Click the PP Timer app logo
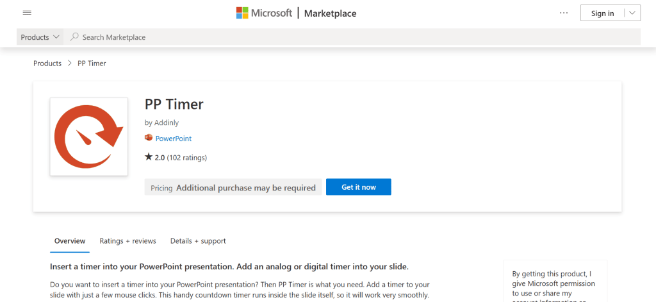The height and width of the screenshot is (302, 656). click(88, 137)
